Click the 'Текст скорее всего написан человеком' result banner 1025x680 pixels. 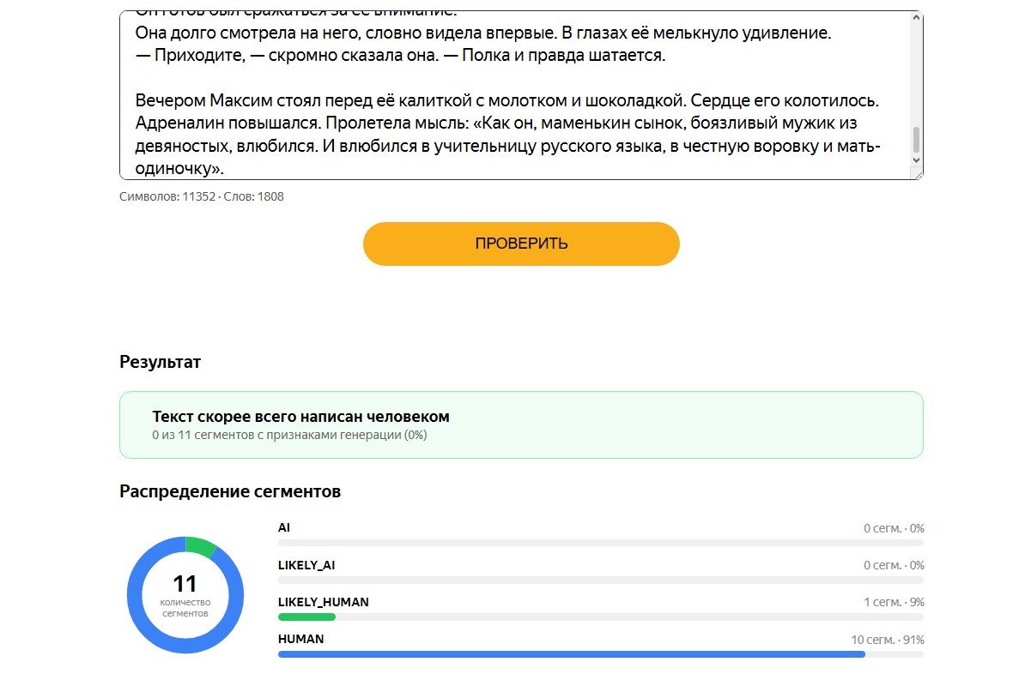521,424
